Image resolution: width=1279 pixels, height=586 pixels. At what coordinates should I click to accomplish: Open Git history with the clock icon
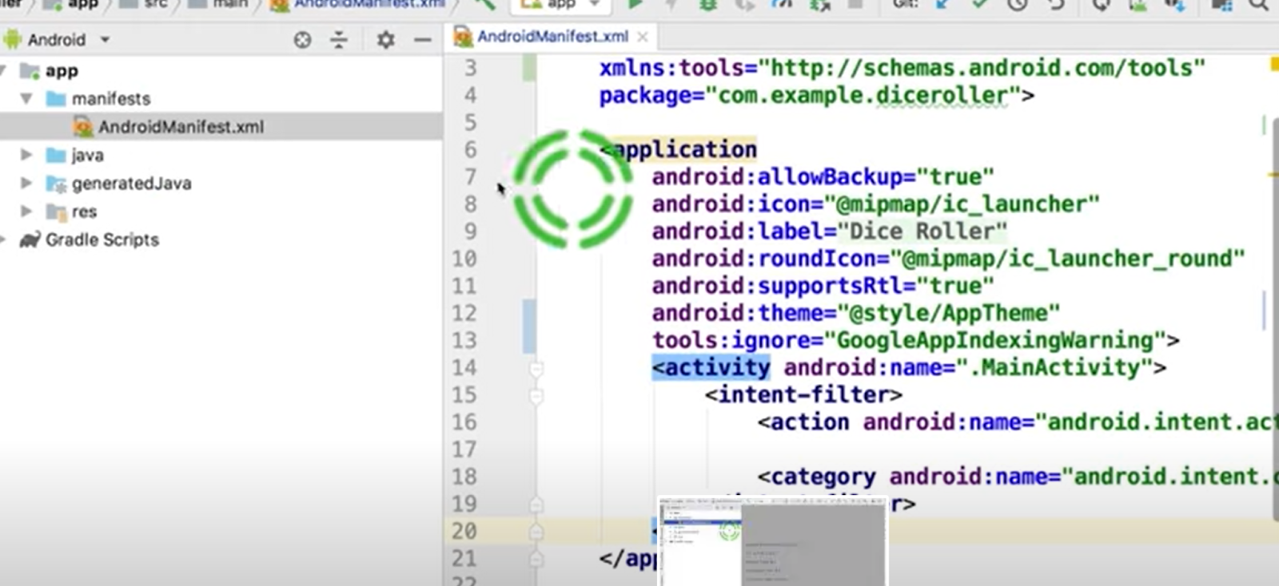point(1017,5)
